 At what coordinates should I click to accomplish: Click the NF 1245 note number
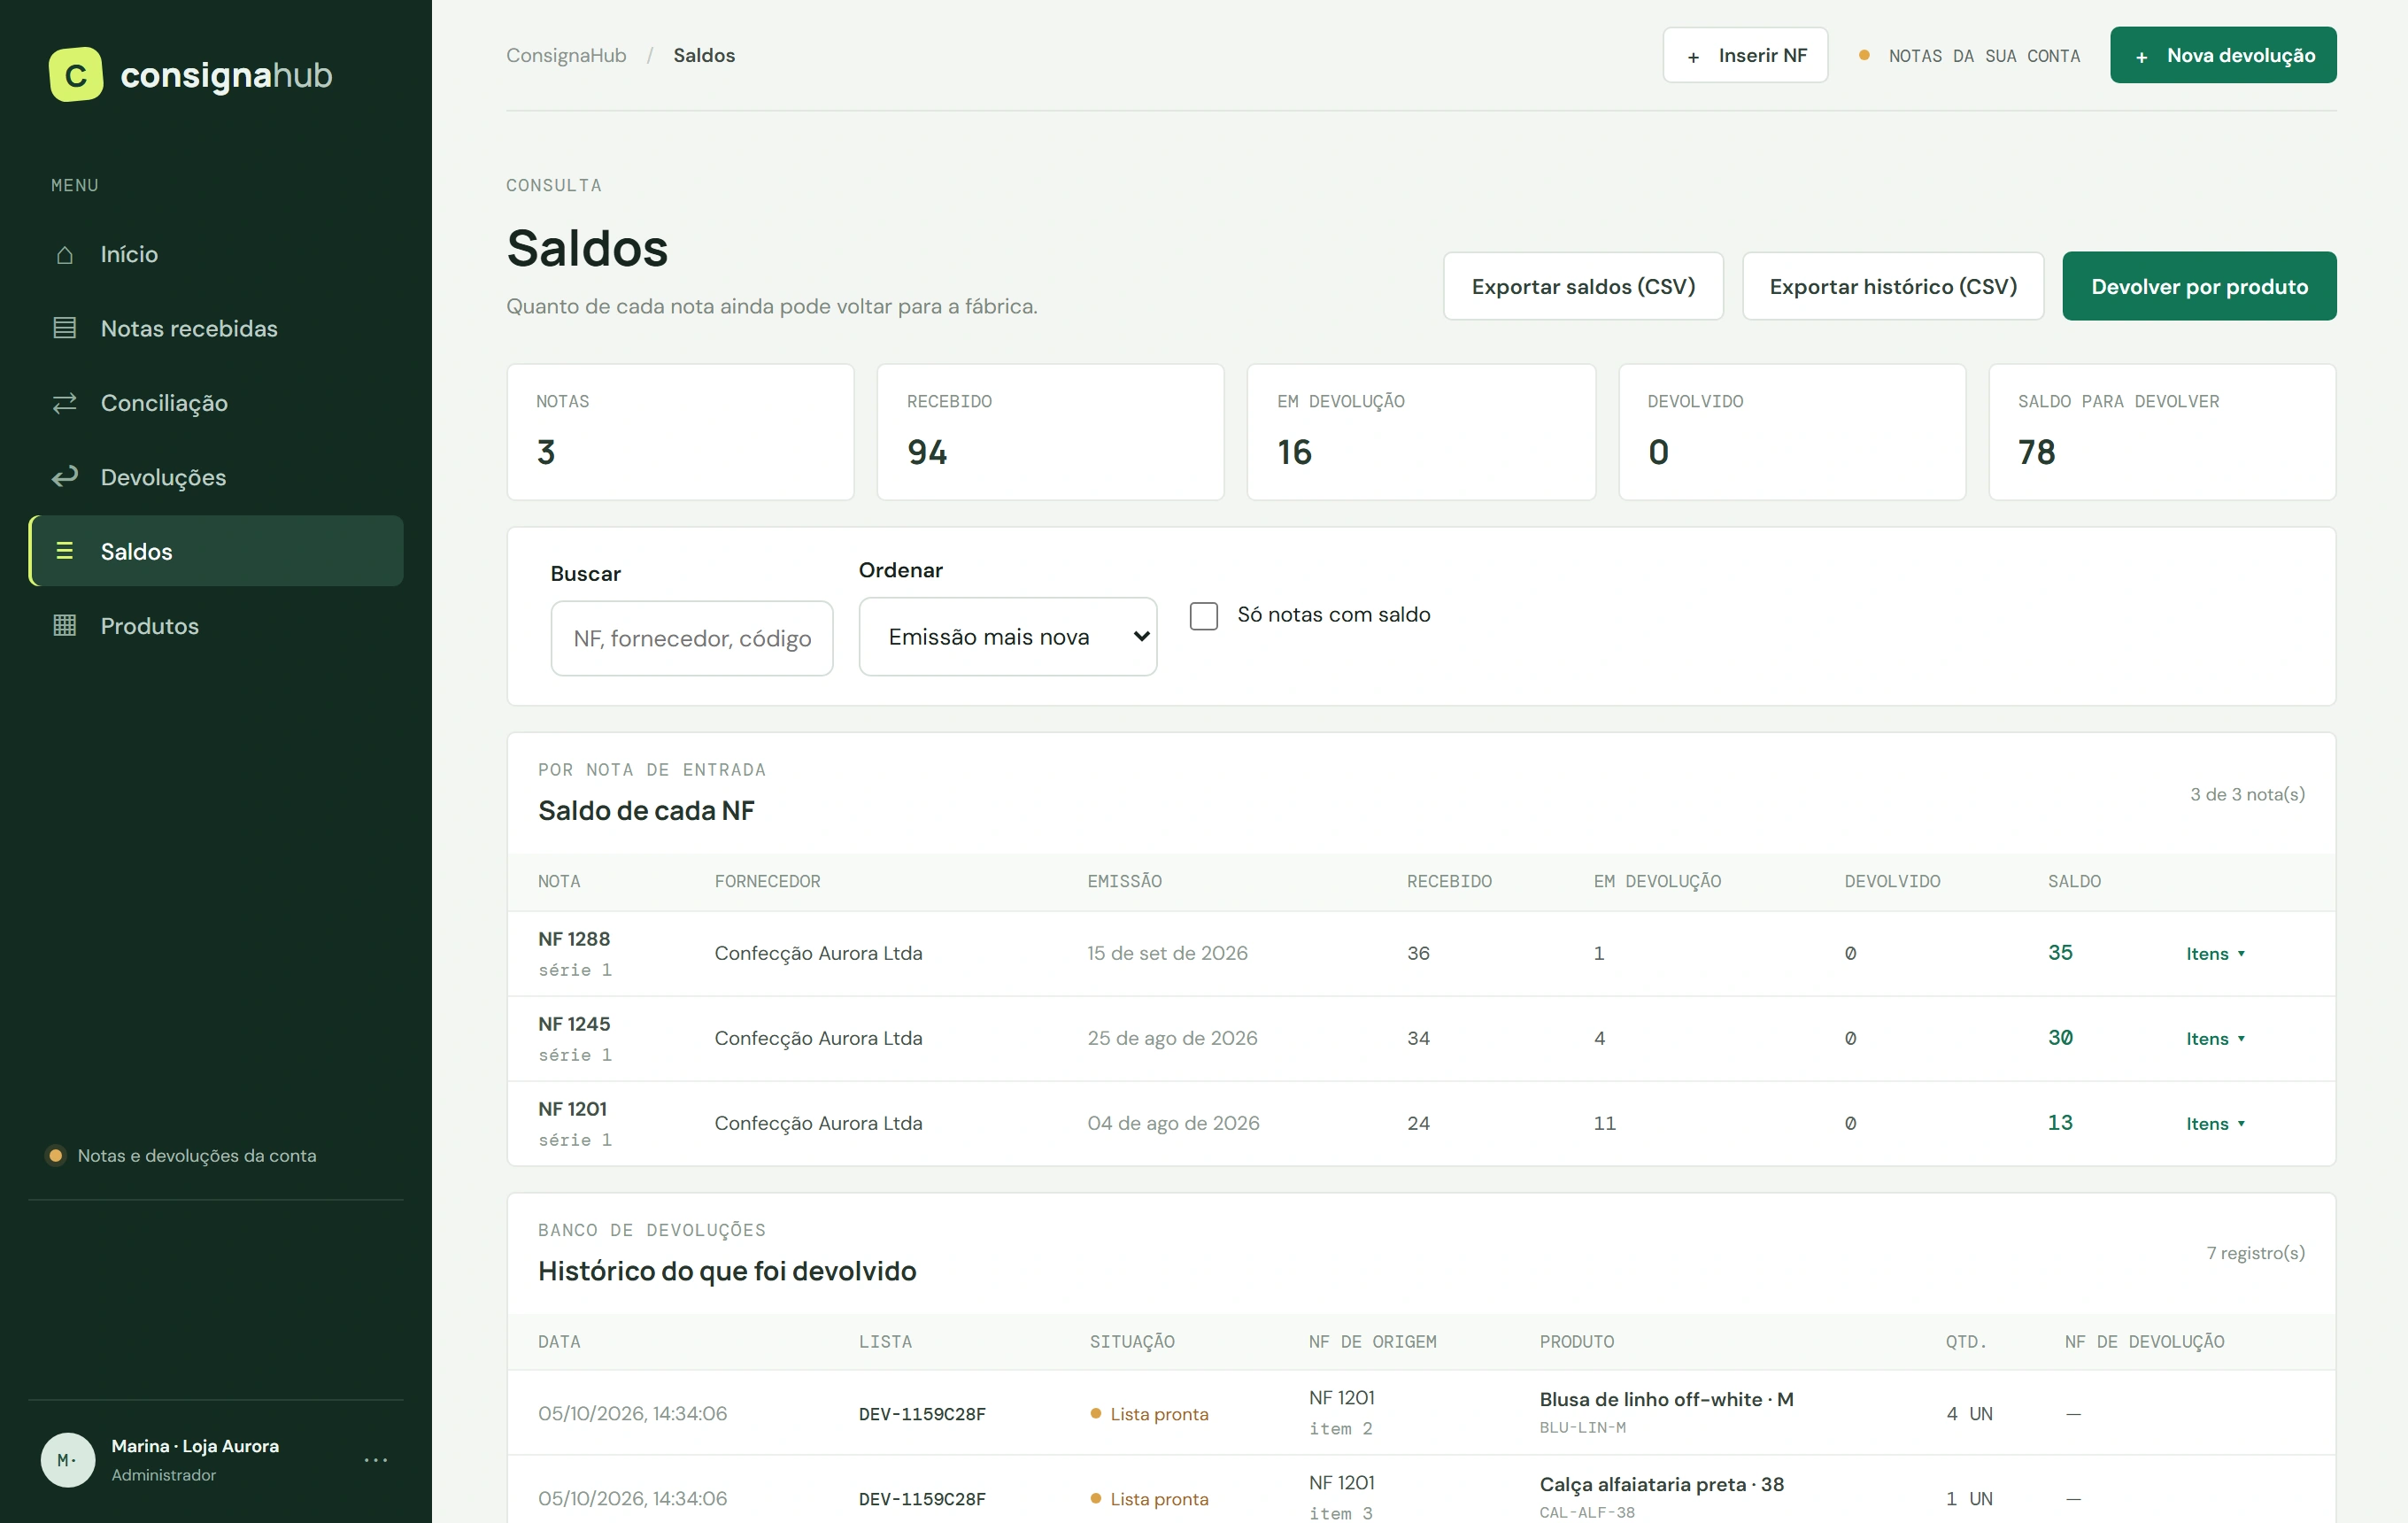click(574, 1024)
